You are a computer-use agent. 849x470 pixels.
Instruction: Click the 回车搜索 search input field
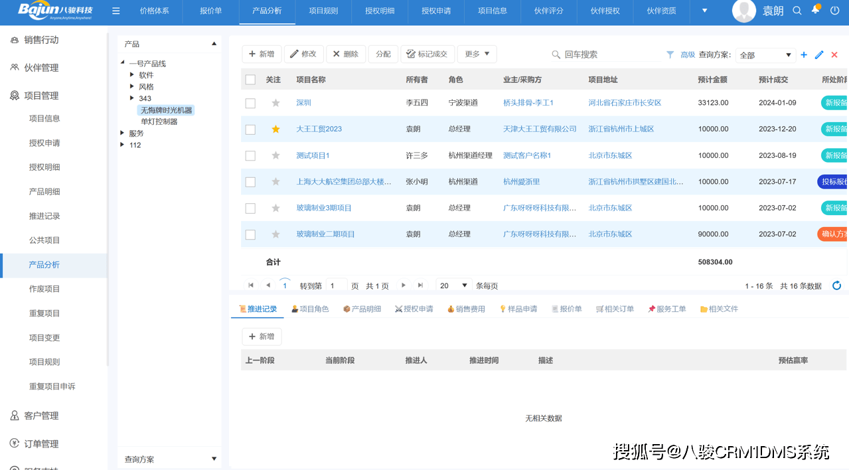click(607, 54)
